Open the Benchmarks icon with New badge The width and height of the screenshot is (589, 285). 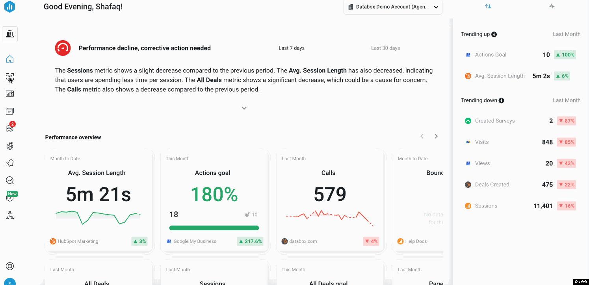9,197
